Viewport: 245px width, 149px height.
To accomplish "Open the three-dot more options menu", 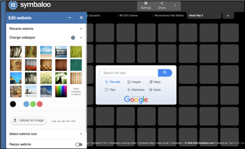I will (x=175, y=5).
